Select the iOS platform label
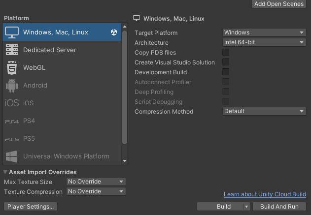The height and width of the screenshot is (215, 311). pos(29,103)
